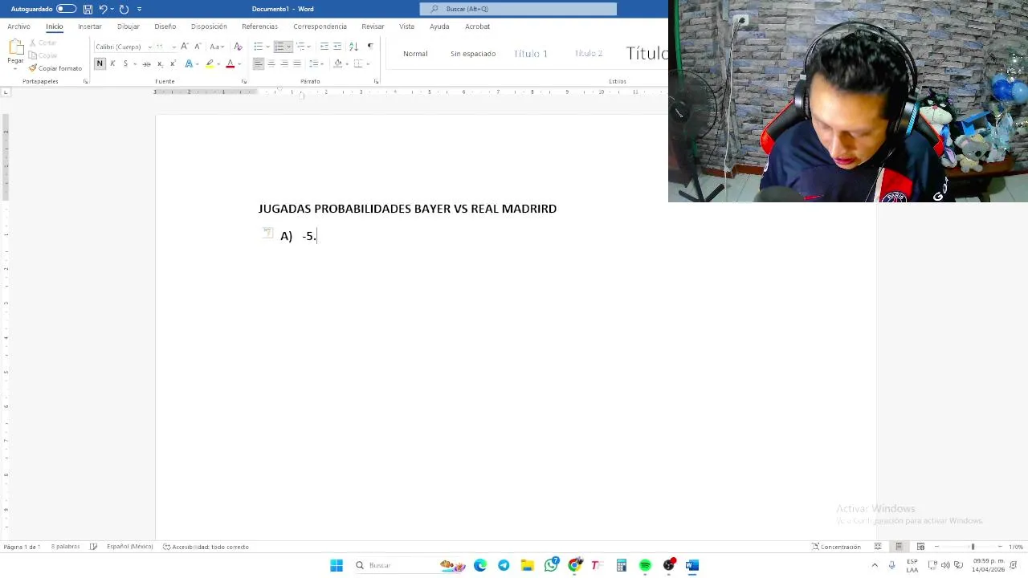This screenshot has width=1028, height=578.
Task: Switch to the Diseño tab
Action: [x=165, y=26]
